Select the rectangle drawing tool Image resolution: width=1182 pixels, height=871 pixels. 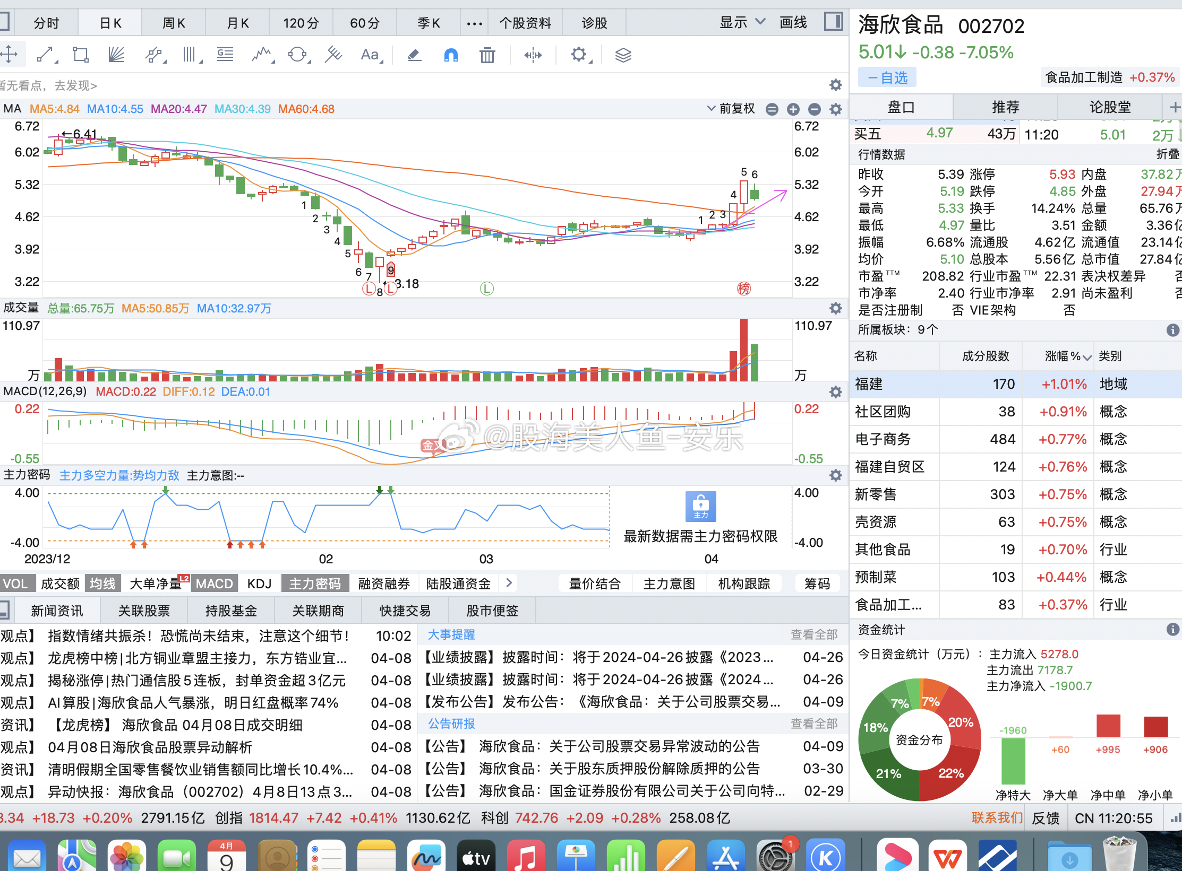coord(81,55)
